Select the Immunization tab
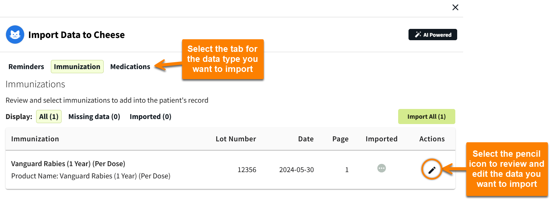Viewport: 552px width, 201px height. [x=77, y=66]
